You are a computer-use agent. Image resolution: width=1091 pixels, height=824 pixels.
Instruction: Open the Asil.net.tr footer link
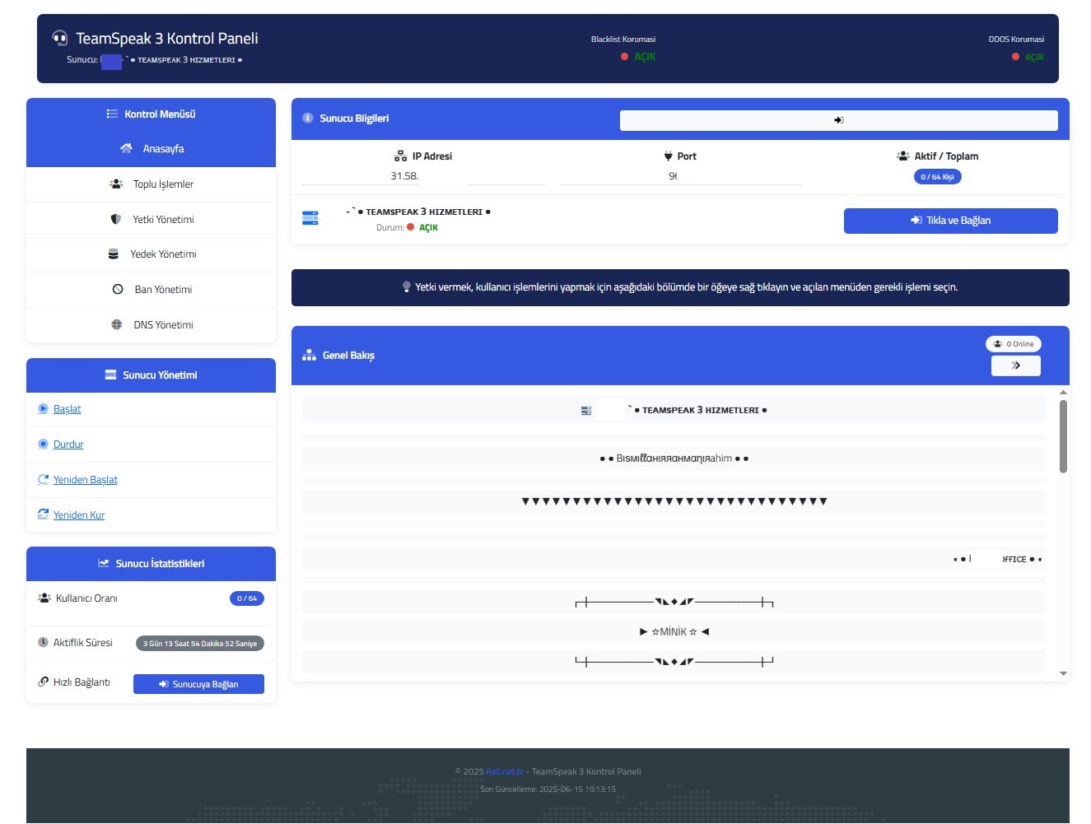(504, 772)
